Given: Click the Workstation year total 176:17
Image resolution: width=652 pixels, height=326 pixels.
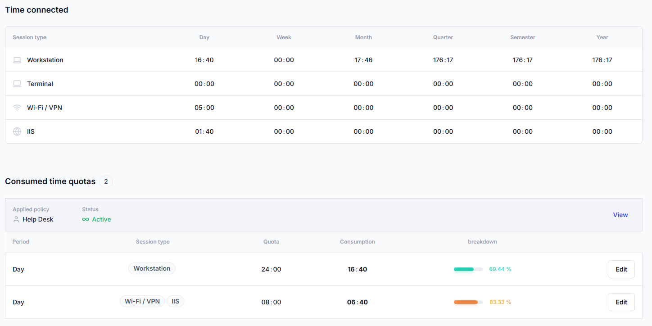Looking at the screenshot, I should coord(602,60).
